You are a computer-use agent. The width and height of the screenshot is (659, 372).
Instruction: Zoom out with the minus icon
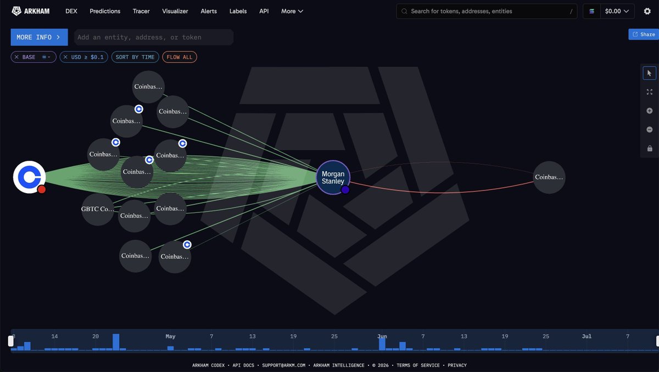(650, 129)
